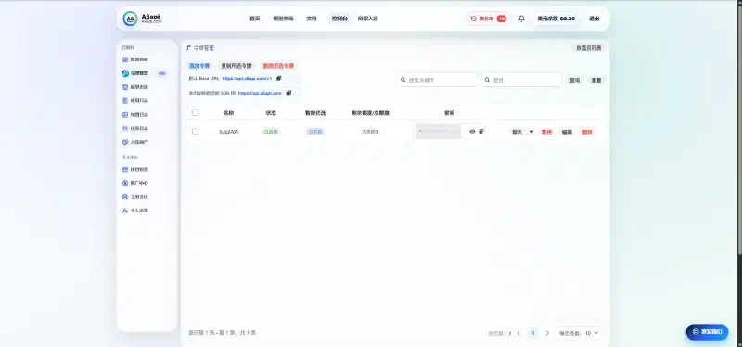
Task: Tick the checkbox for the Sub2API row
Action: click(x=195, y=132)
